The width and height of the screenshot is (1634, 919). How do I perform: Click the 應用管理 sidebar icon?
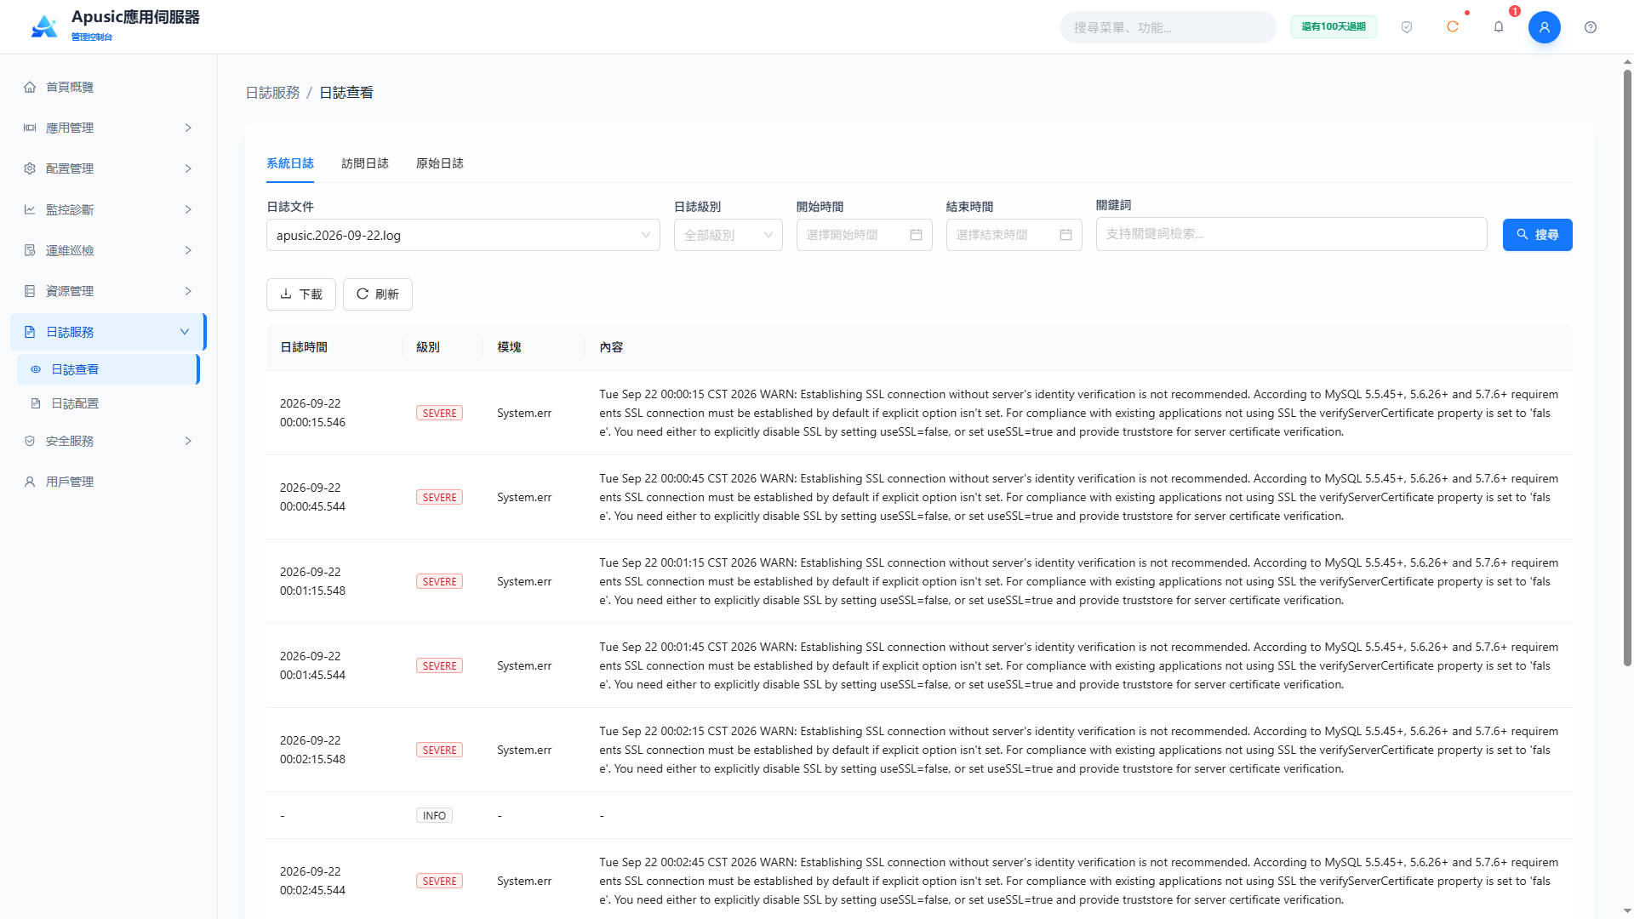pos(30,128)
